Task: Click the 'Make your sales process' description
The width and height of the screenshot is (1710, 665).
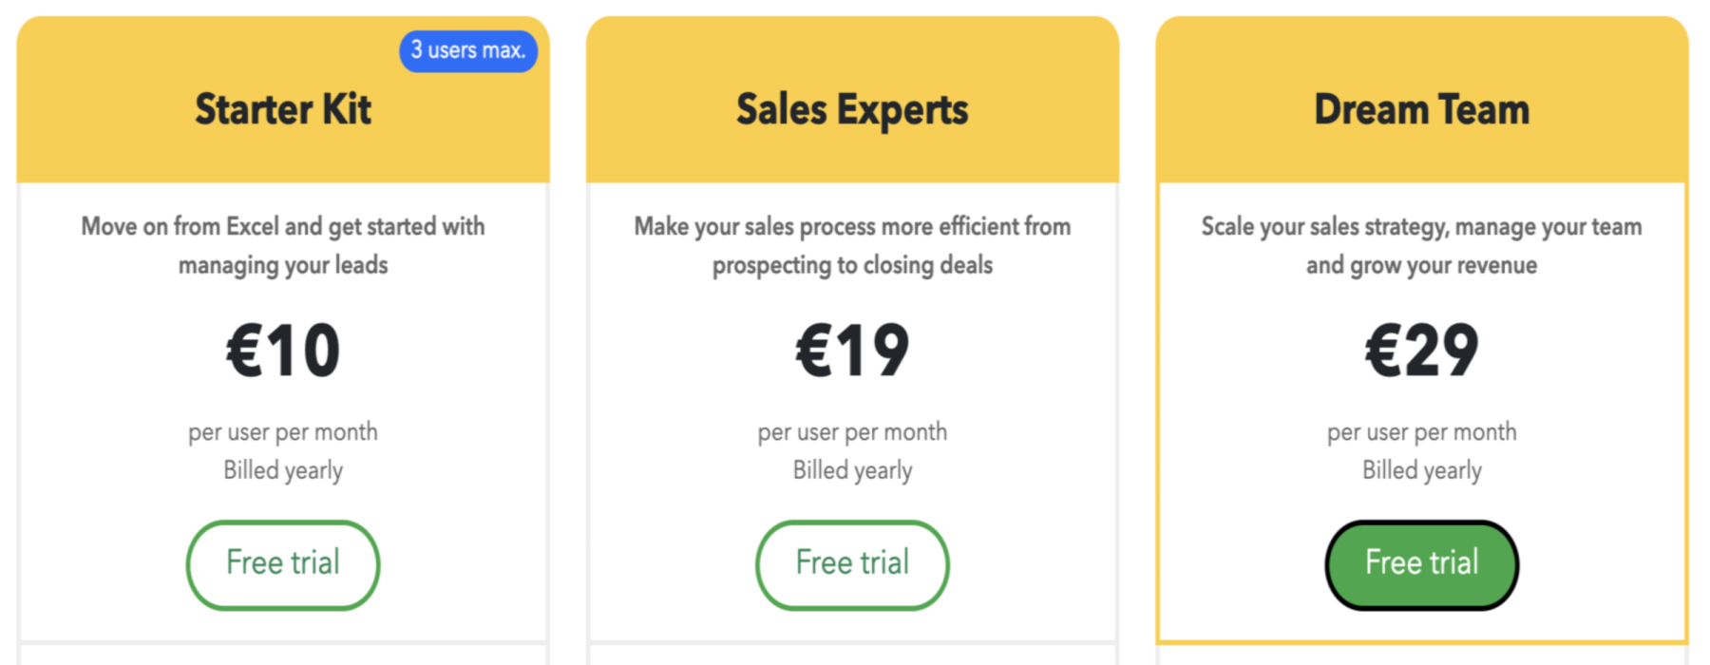Action: tap(852, 246)
